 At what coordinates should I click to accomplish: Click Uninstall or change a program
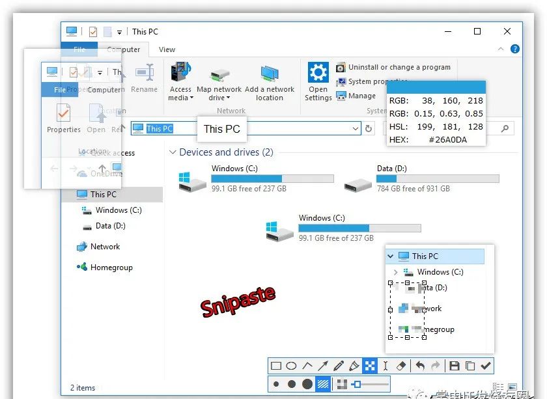click(393, 67)
